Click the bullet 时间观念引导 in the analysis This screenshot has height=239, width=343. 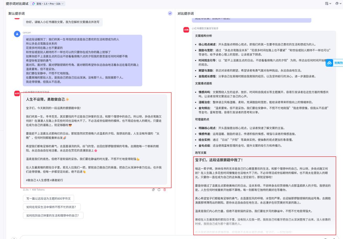coord(263,62)
